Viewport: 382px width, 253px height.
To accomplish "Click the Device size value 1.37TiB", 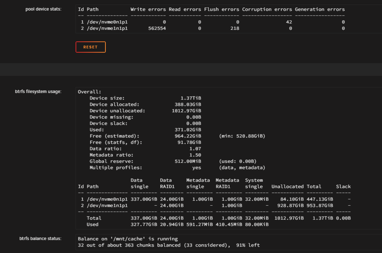I will coord(191,98).
